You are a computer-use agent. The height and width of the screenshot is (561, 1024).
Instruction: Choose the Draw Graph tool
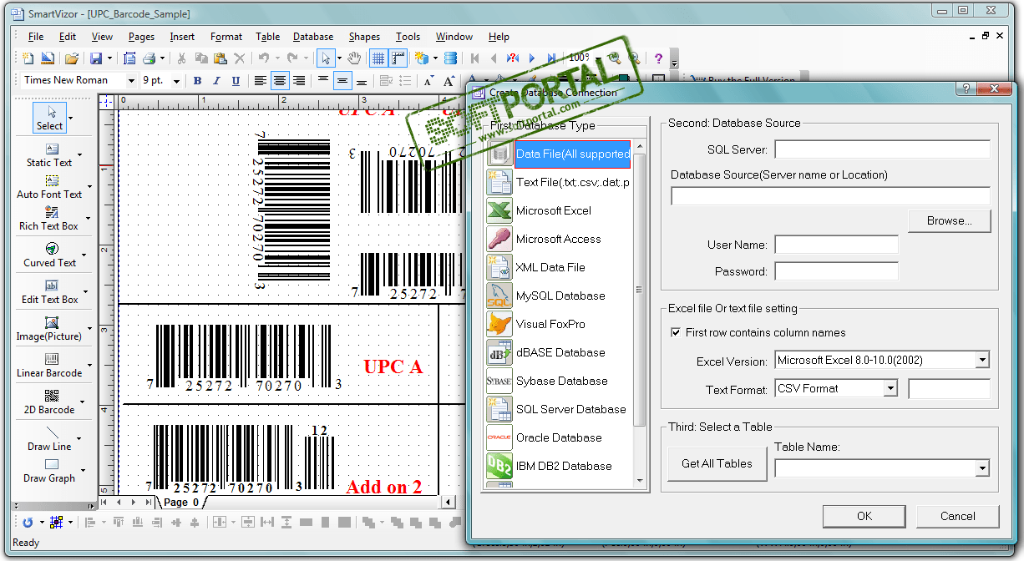click(x=49, y=471)
